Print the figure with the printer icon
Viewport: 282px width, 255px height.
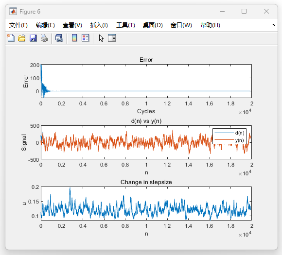pyautogui.click(x=44, y=38)
